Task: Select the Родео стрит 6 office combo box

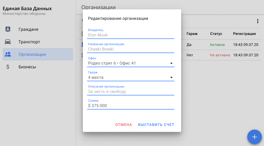Action: coord(128,63)
